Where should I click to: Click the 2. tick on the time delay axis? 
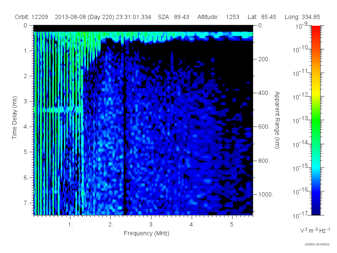[26, 76]
